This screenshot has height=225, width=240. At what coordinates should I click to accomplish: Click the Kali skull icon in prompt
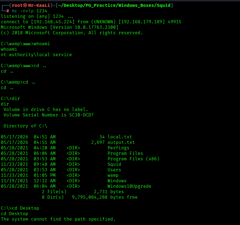pyautogui.click(x=25, y=5)
